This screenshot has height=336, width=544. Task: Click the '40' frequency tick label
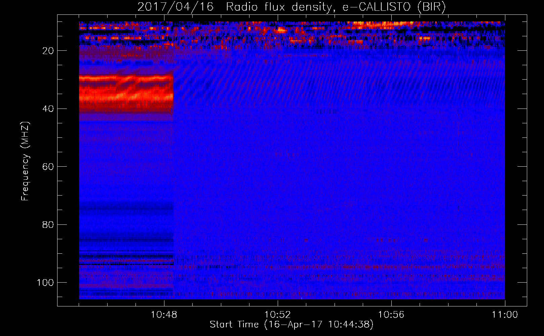point(48,109)
